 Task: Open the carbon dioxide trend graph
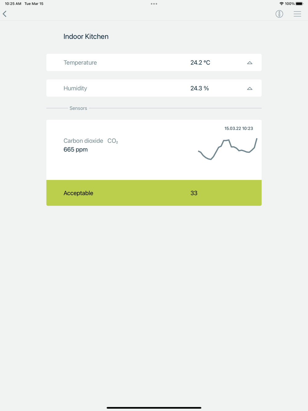point(228,149)
